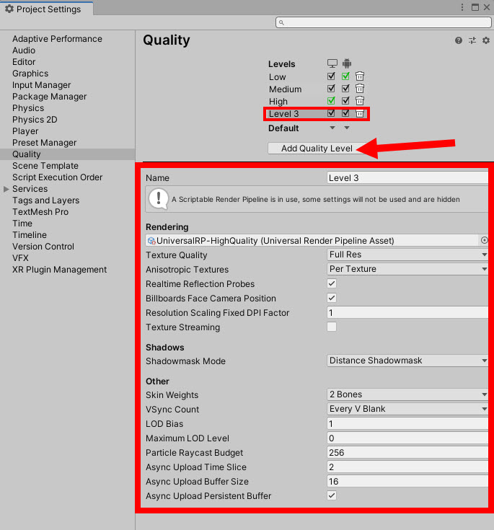Uncheck Async Upload Persistent Buffer

(332, 495)
